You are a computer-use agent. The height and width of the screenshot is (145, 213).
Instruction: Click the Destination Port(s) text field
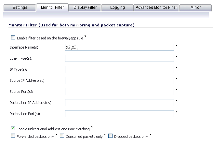[x=119, y=114]
